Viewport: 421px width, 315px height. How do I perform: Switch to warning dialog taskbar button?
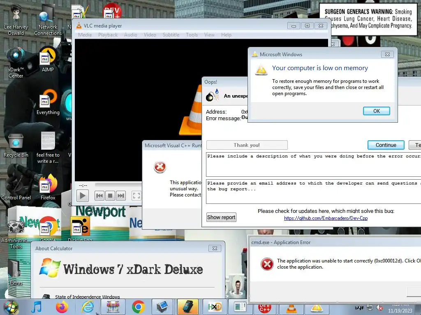(x=317, y=308)
